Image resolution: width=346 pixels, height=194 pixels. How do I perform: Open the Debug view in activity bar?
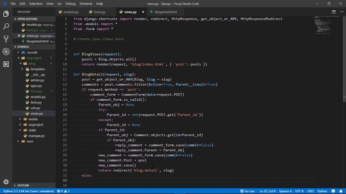point(6,52)
